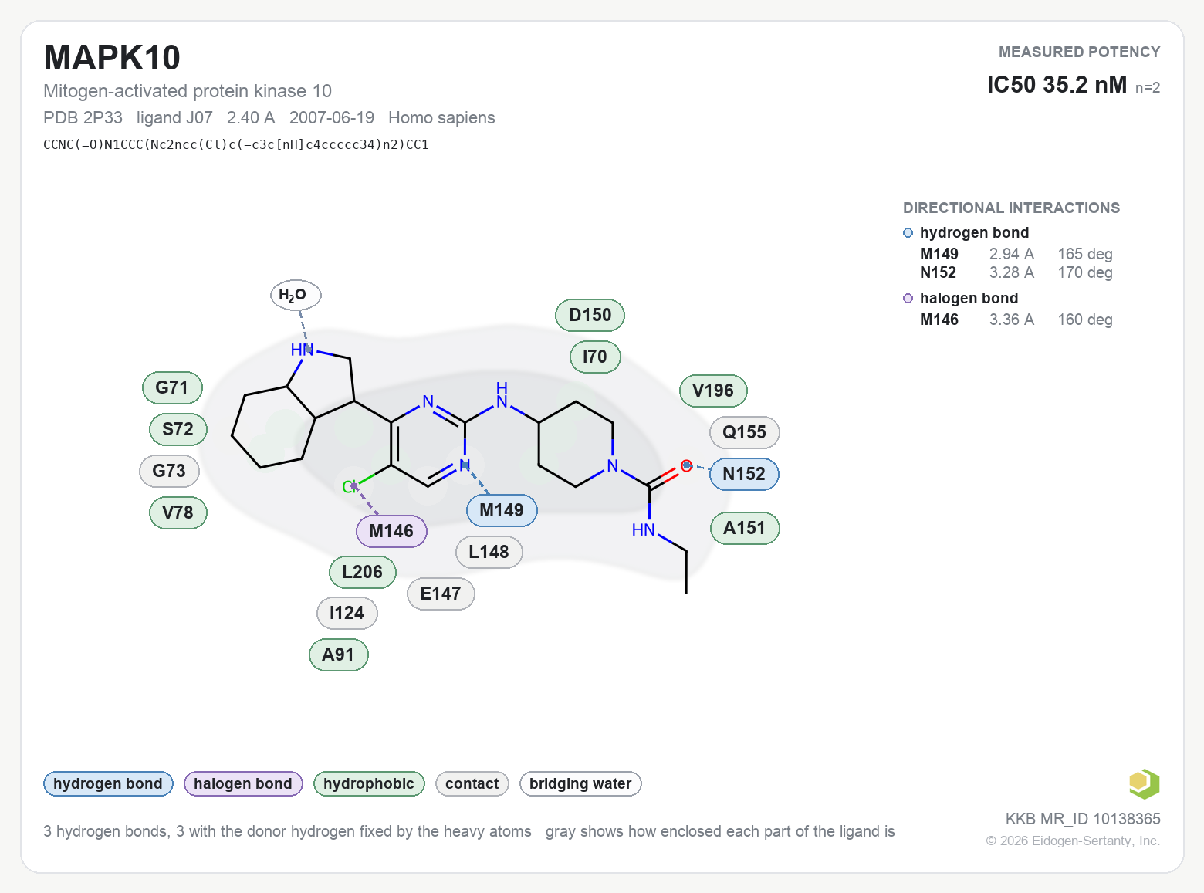Select the hydrophobic legend pill
1204x893 pixels.
pyautogui.click(x=369, y=784)
